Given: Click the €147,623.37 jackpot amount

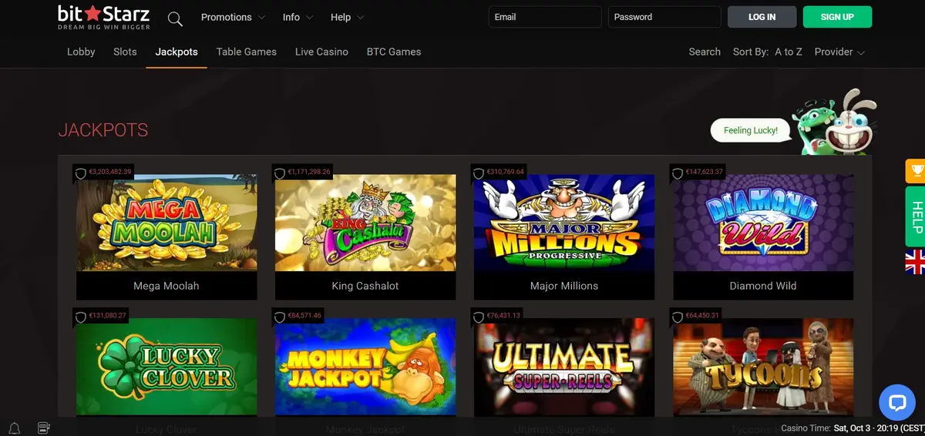Looking at the screenshot, I should click(x=705, y=172).
